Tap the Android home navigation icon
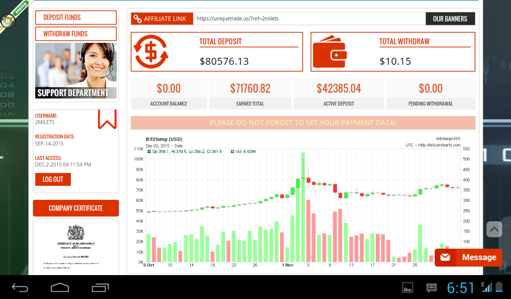 (x=60, y=288)
